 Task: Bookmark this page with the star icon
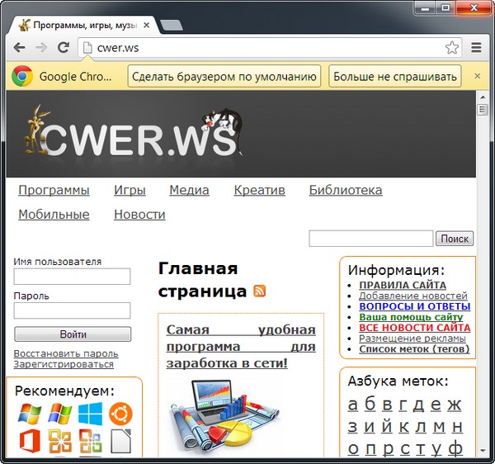click(451, 48)
